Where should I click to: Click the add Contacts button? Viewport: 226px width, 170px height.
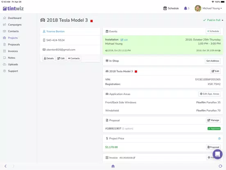tap(74, 58)
